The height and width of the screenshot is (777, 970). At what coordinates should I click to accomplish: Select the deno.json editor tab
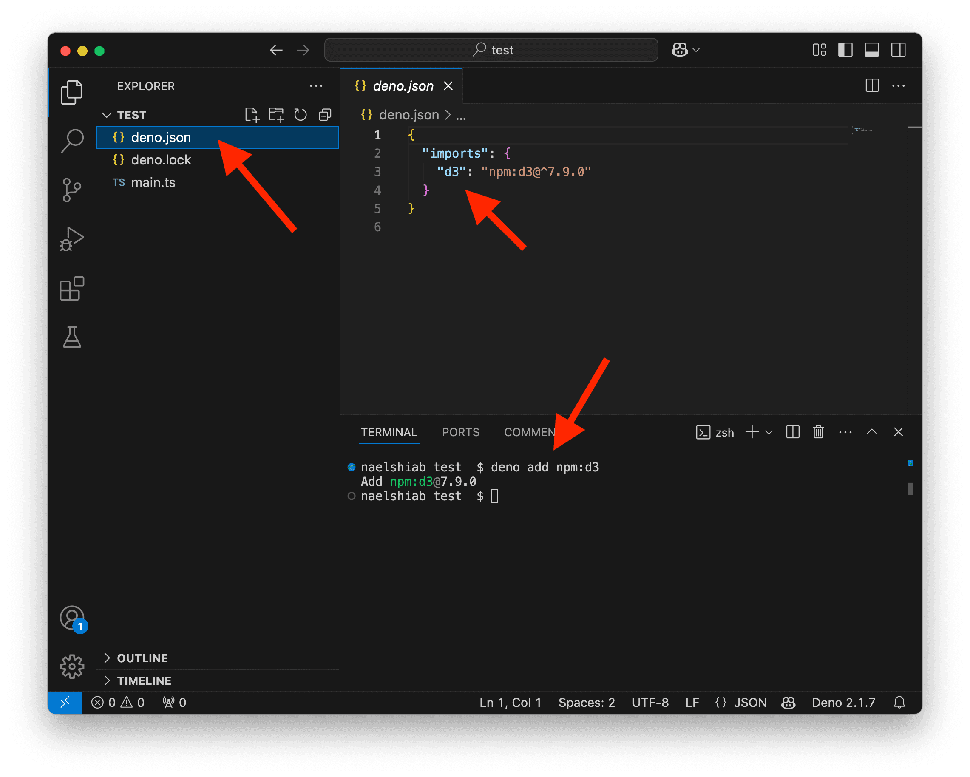click(401, 86)
